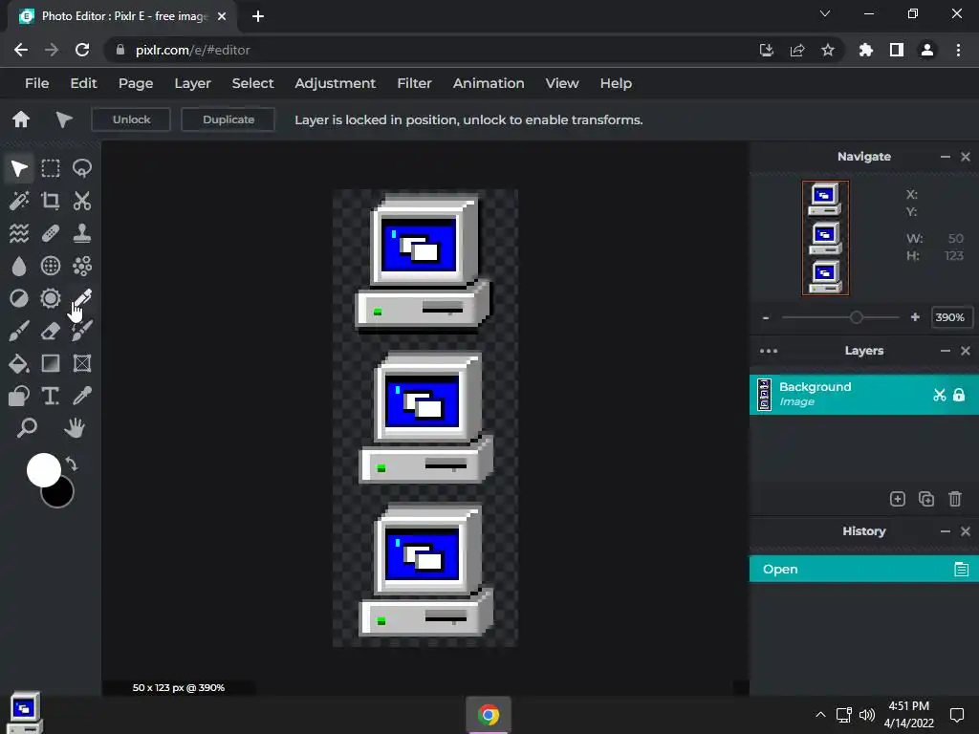Select the Magic Wand tool
This screenshot has width=979, height=734.
[19, 201]
